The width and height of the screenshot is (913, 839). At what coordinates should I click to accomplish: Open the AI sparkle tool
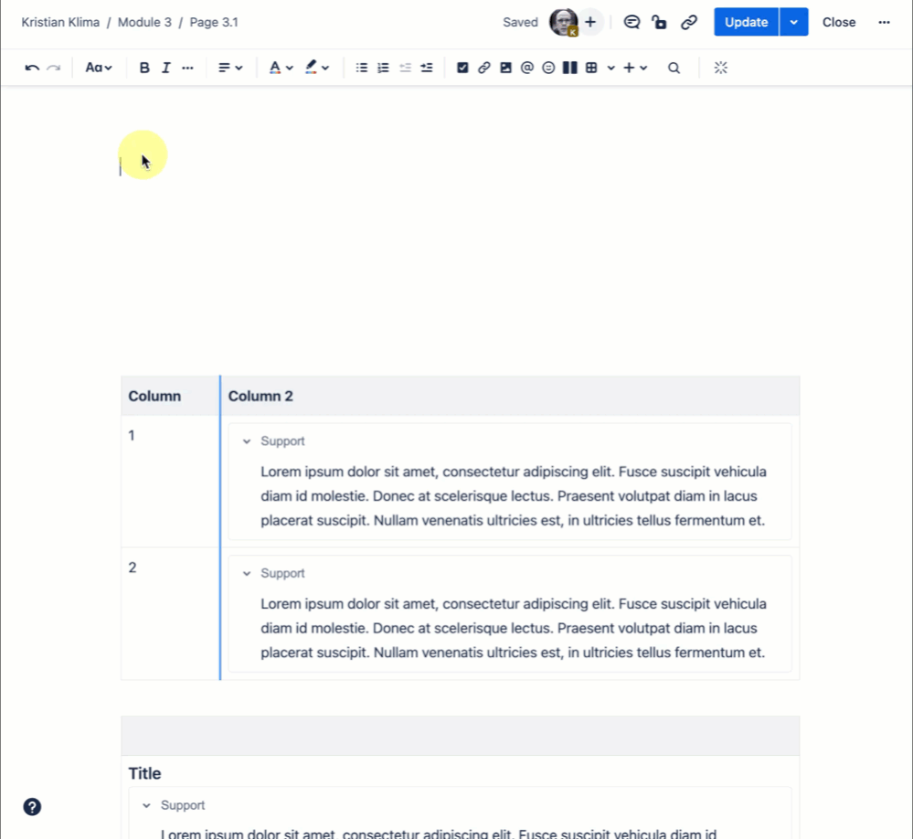721,69
